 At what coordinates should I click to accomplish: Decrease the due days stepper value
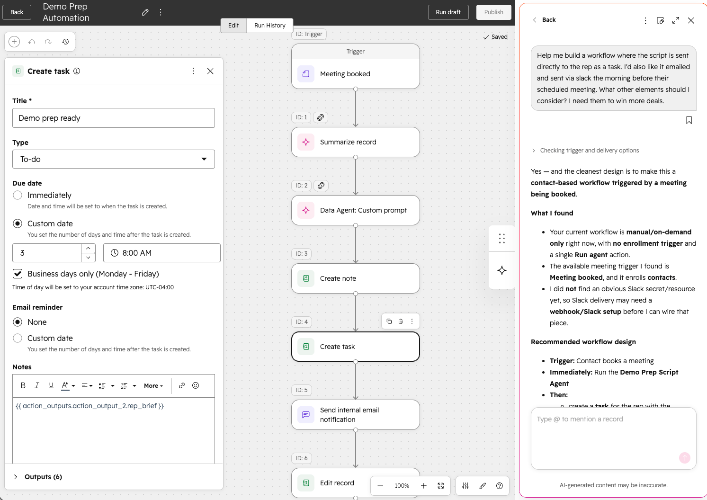(88, 258)
